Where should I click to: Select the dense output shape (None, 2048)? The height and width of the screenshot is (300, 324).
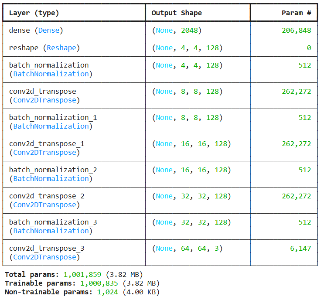click(x=177, y=31)
